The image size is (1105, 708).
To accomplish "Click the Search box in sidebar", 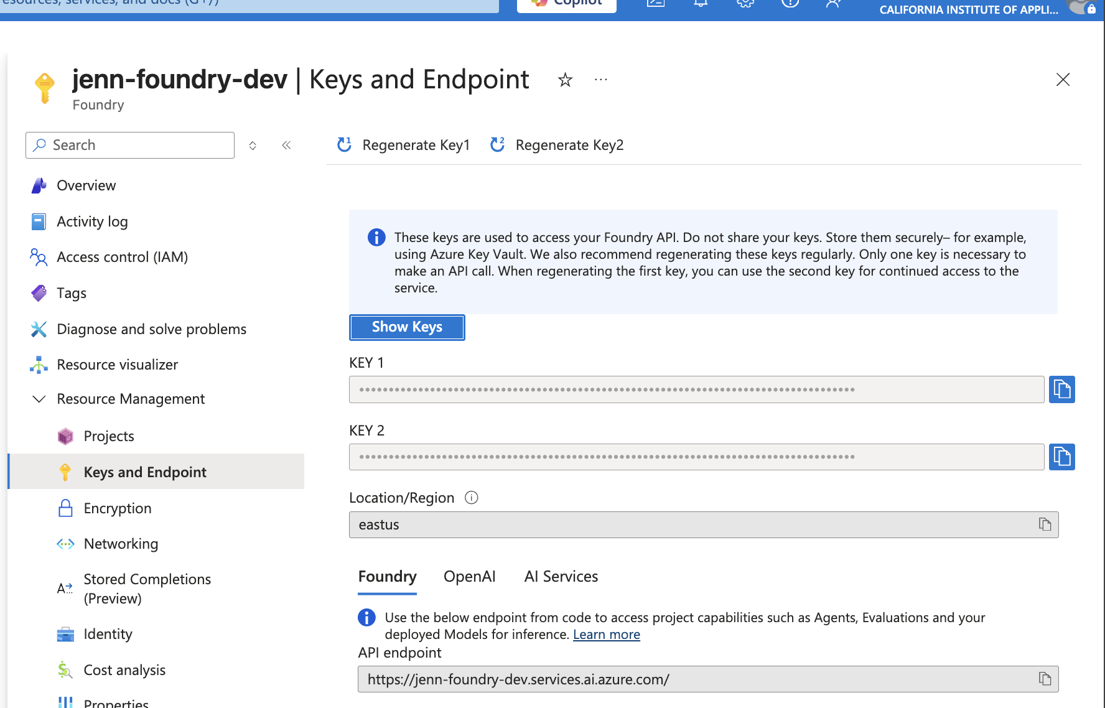I will pos(130,145).
